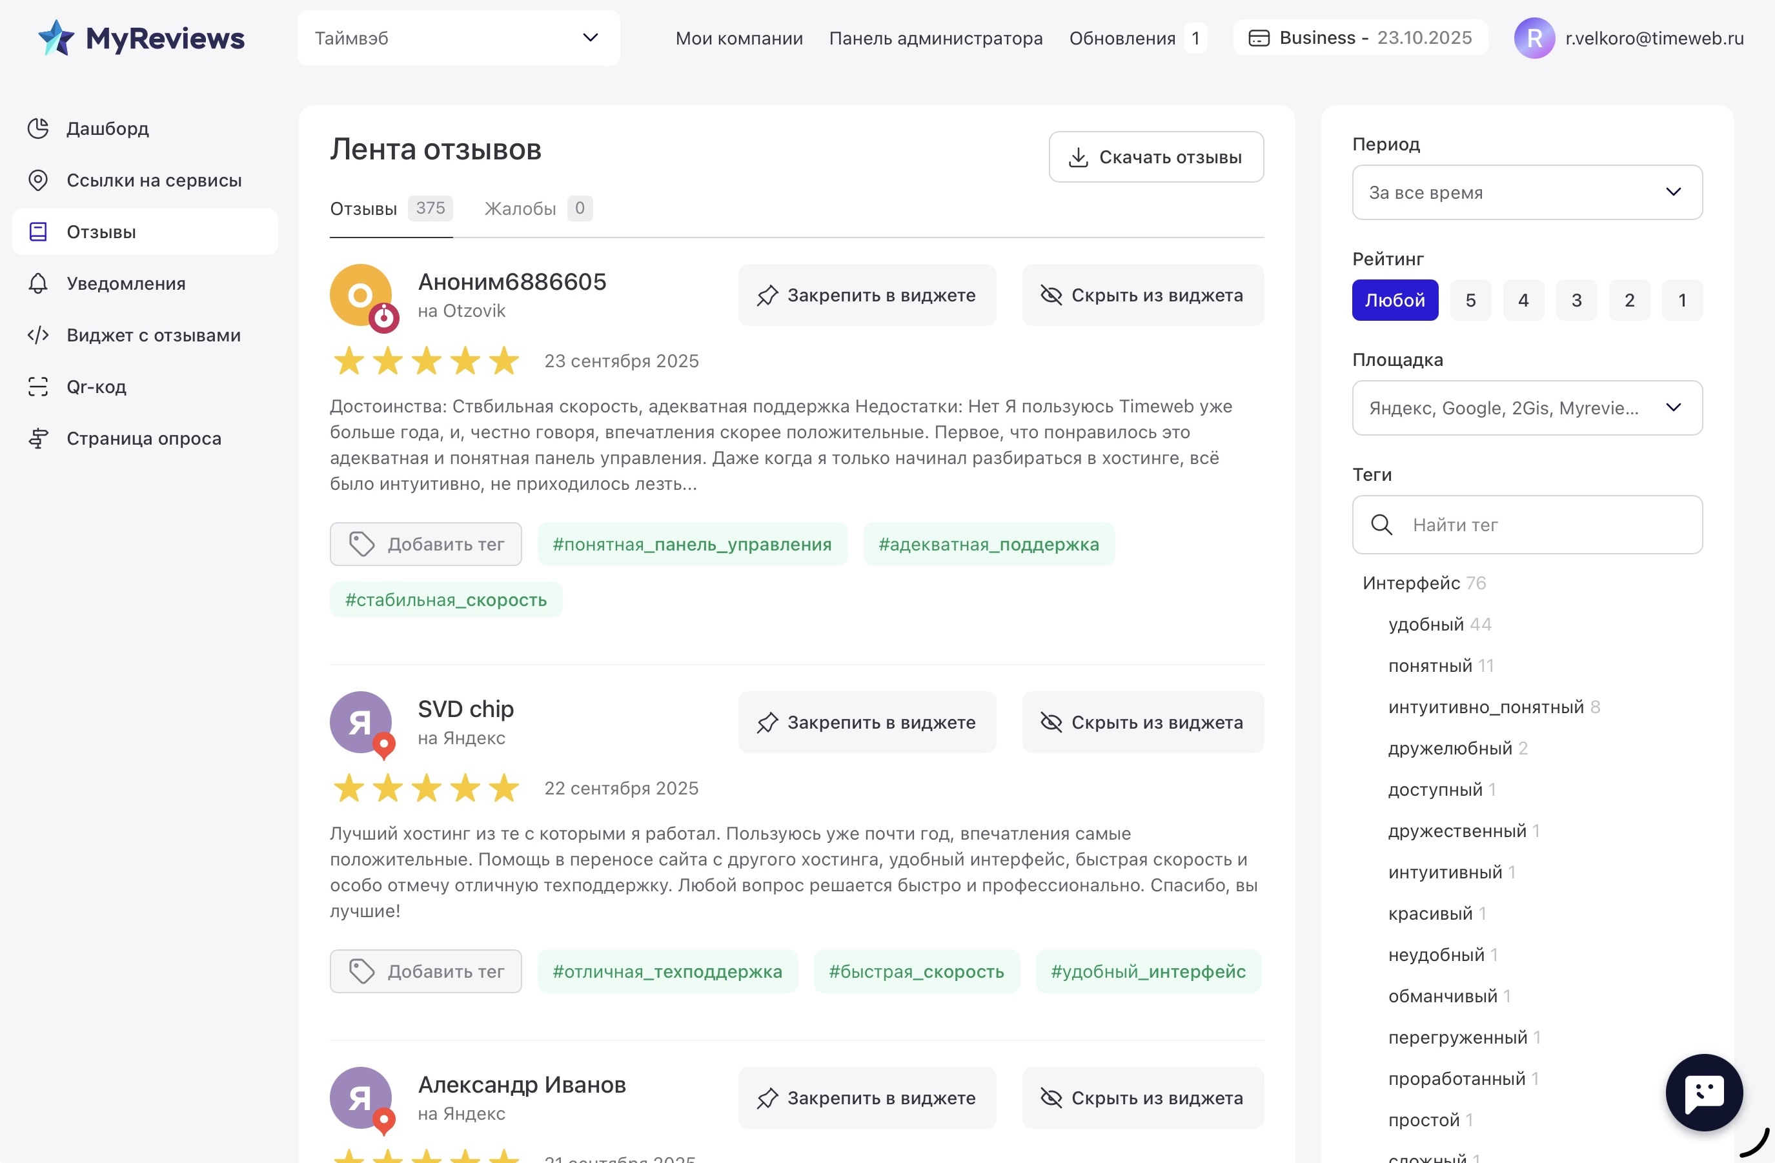Click the Найти тег search field
Viewport: 1775px width, 1163px height.
pyautogui.click(x=1526, y=524)
